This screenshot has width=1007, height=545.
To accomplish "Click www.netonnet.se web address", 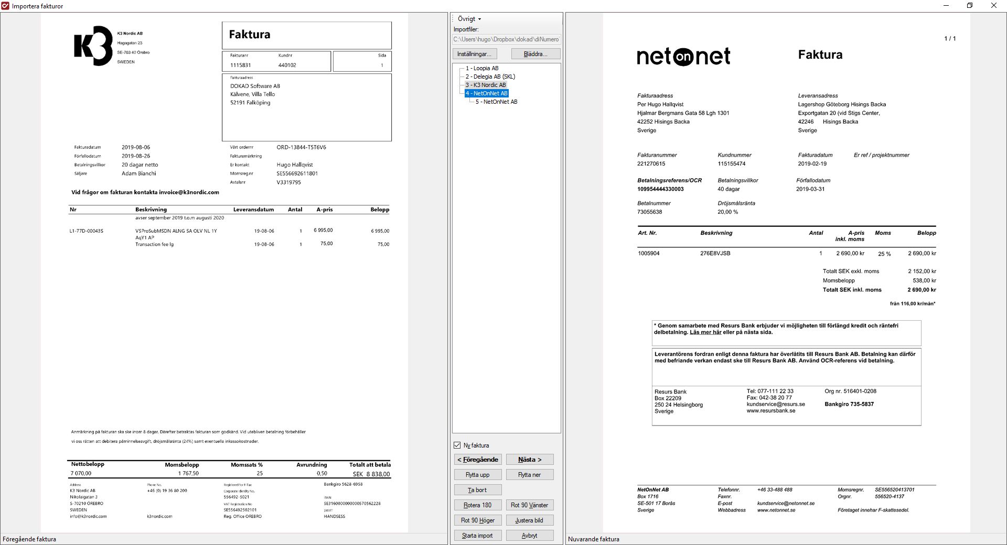I will [x=776, y=510].
